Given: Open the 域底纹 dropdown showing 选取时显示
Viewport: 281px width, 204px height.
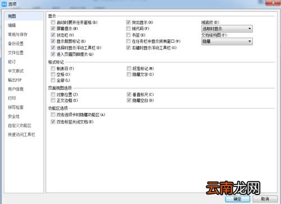Looking at the screenshot, I should [227, 29].
